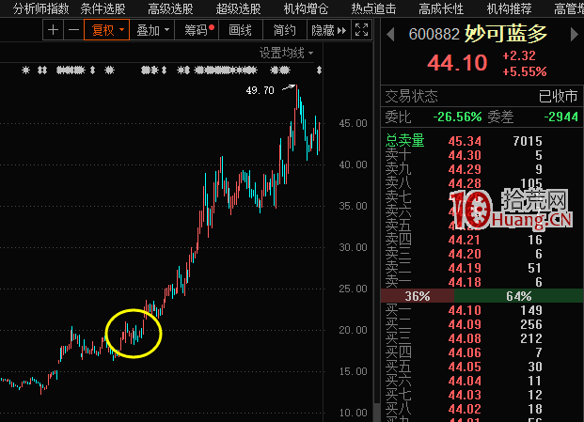The height and width of the screenshot is (422, 584).
Task: Click the 49.70 high price label
Action: tap(260, 90)
